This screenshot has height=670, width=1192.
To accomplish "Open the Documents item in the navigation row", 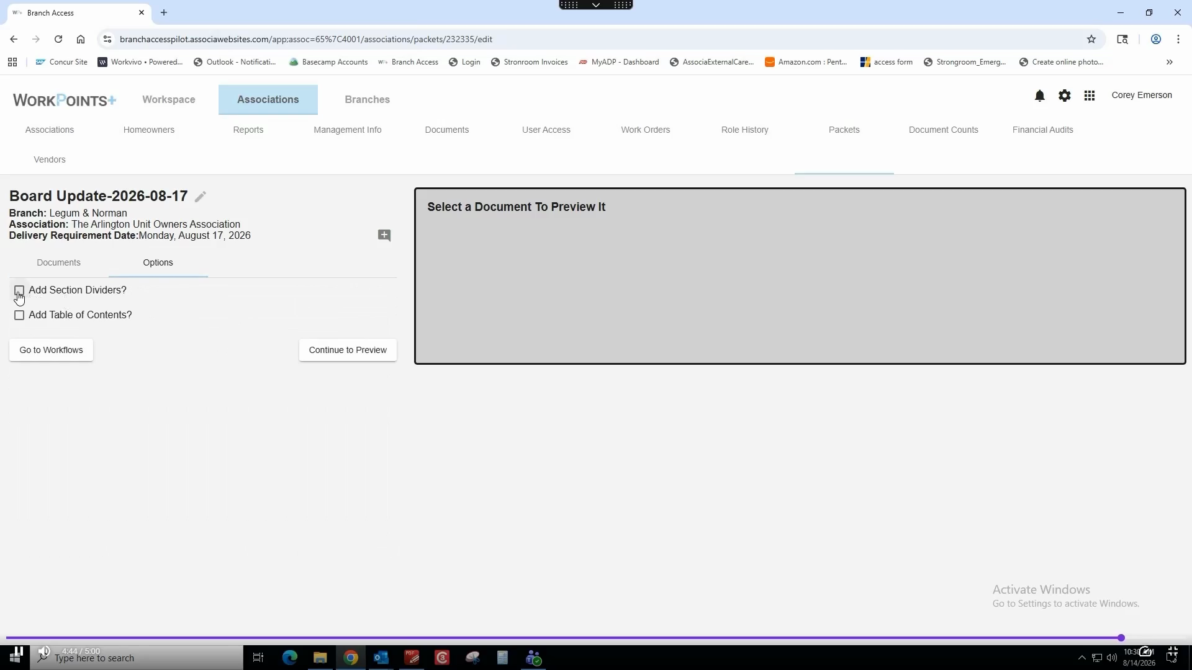I will pos(447,130).
